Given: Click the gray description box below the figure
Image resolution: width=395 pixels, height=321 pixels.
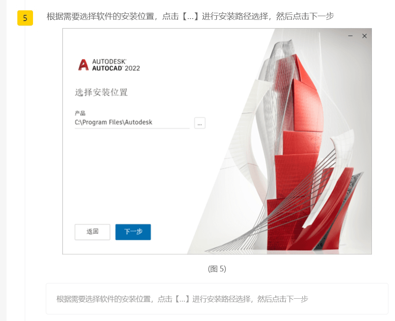Looking at the screenshot, I should click(x=217, y=299).
